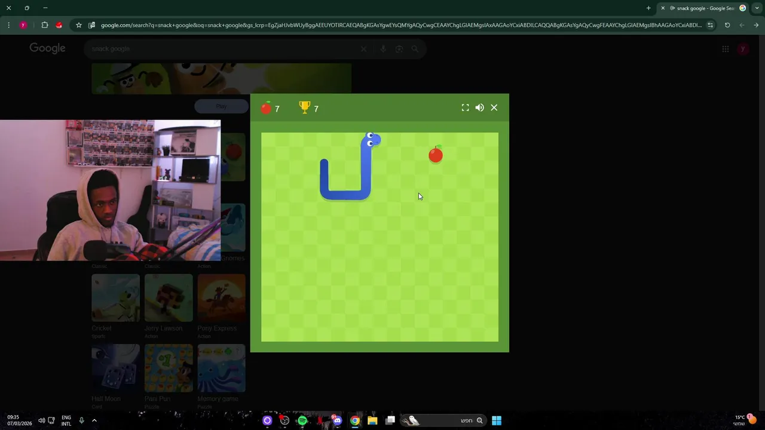Screen dimensions: 765x430
Task: Select the 'snack google - Google Search' tab
Action: 702,8
